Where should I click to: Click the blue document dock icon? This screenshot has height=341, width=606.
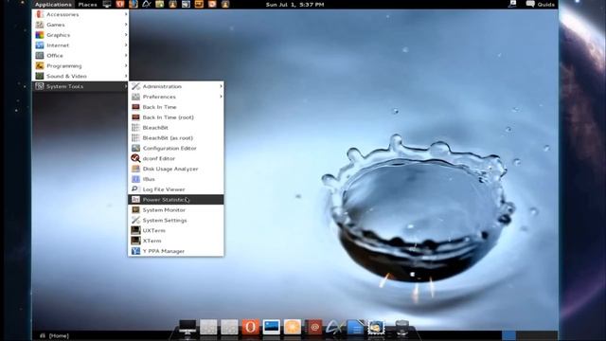[355, 327]
